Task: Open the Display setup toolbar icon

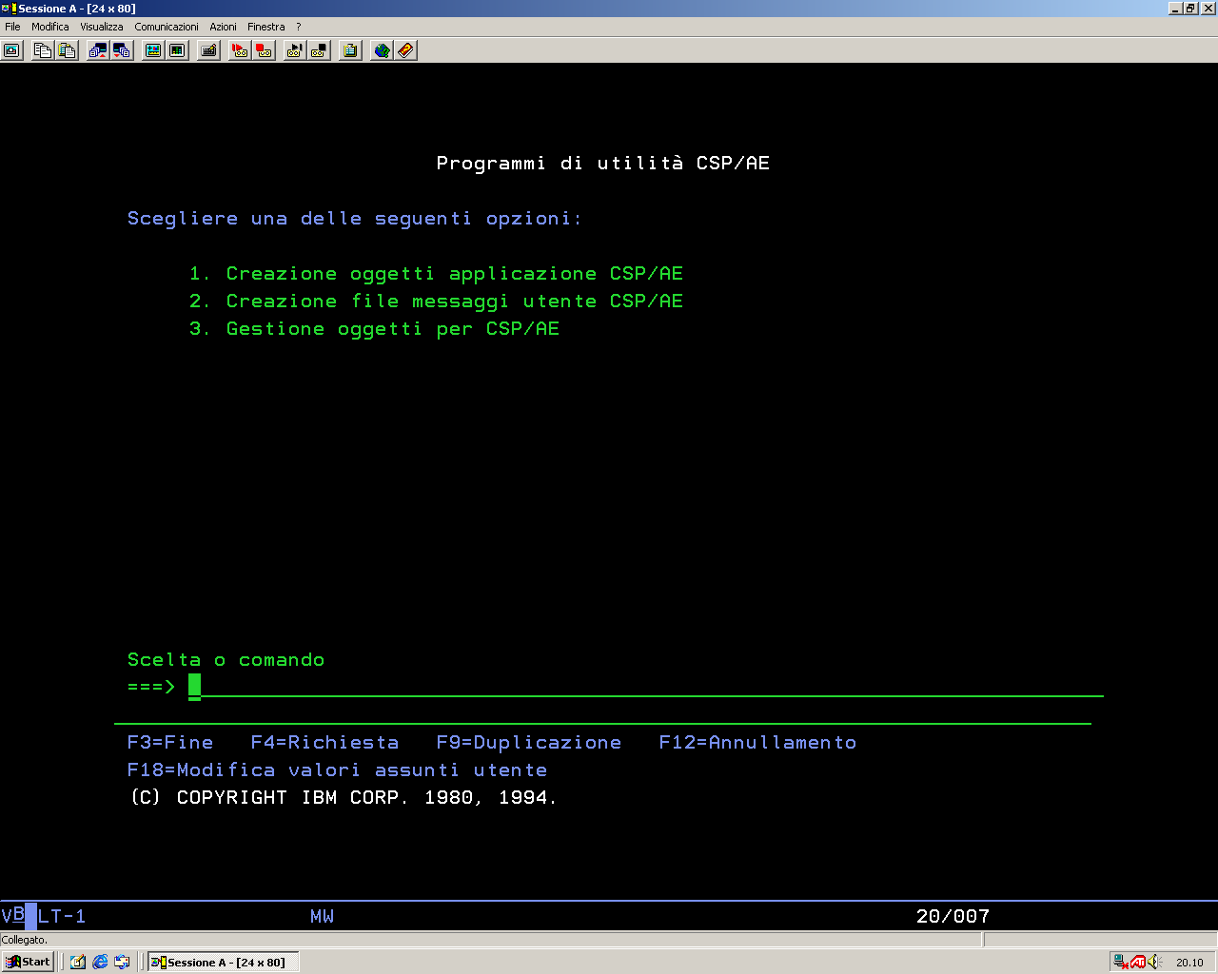Action: (x=152, y=50)
